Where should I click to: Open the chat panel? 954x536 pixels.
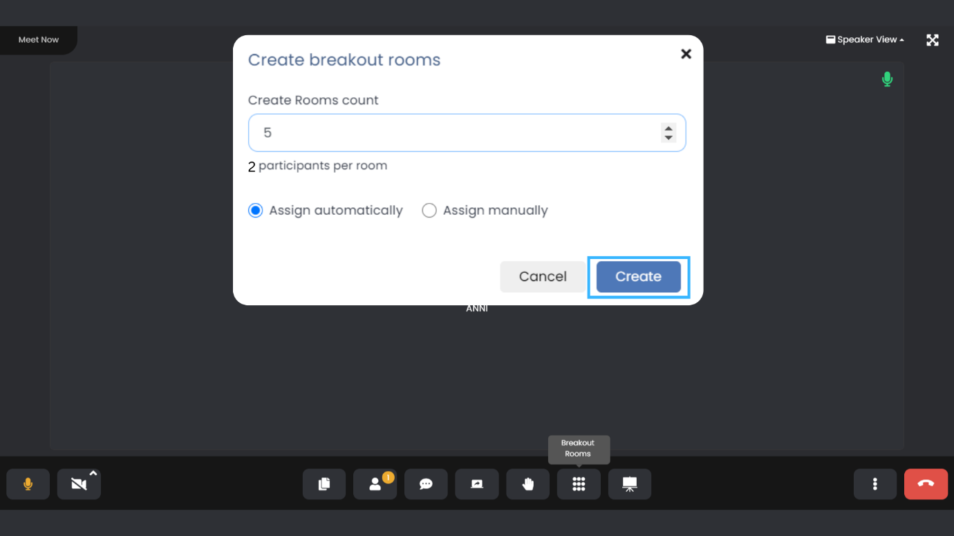426,484
